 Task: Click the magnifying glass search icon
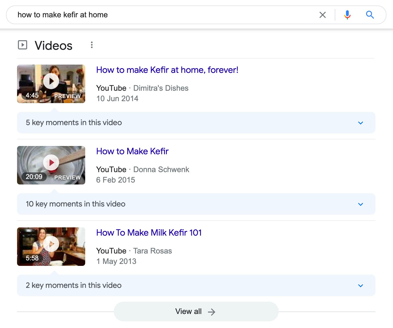[370, 15]
